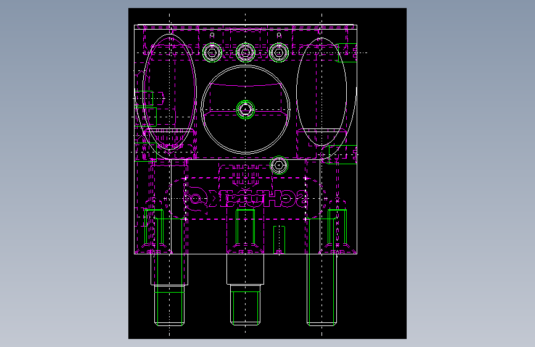Pick the small green slot near the bottom edge
Image resolution: width=535 pixels, height=347 pixels.
pyautogui.click(x=279, y=240)
